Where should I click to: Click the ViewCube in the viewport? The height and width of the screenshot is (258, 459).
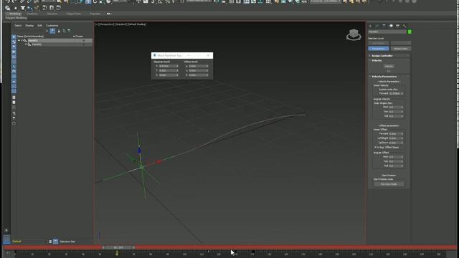click(x=354, y=35)
